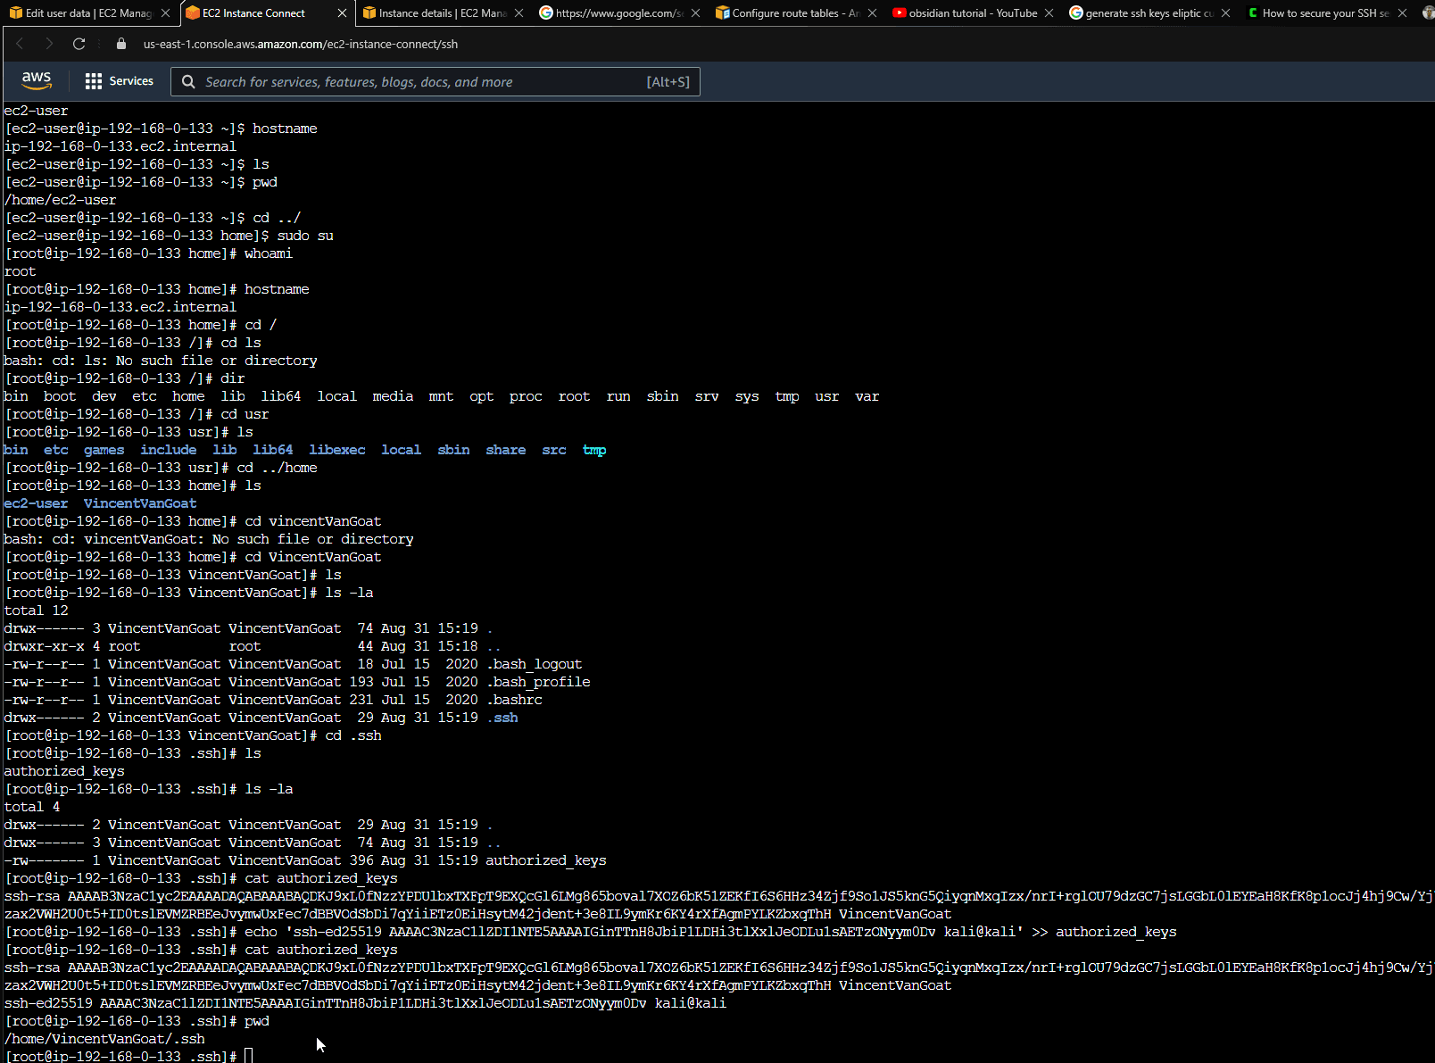Close the Edit user data tab
This screenshot has width=1435, height=1063.
pyautogui.click(x=165, y=13)
